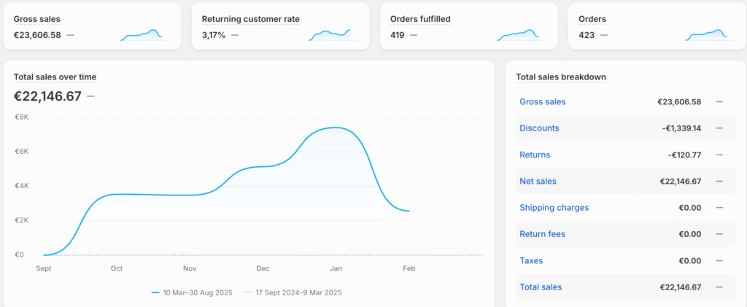Screen dimensions: 747x307
Task: Click the dash indicator in the Discounts row
Action: point(719,128)
